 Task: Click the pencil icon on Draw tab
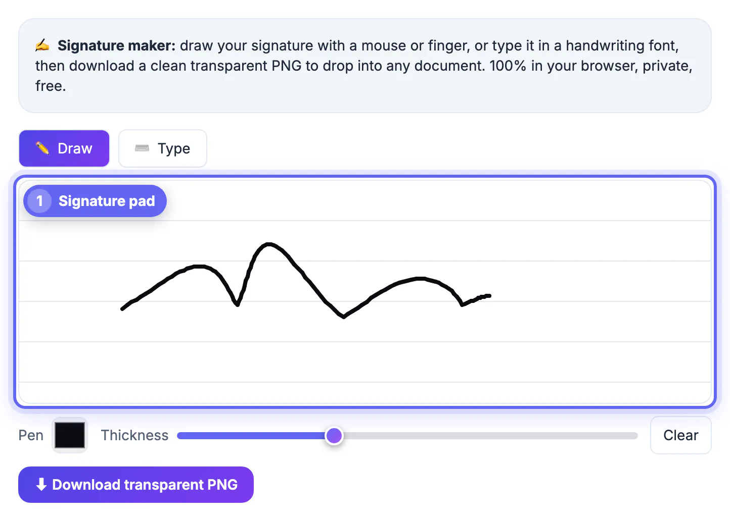(x=42, y=148)
